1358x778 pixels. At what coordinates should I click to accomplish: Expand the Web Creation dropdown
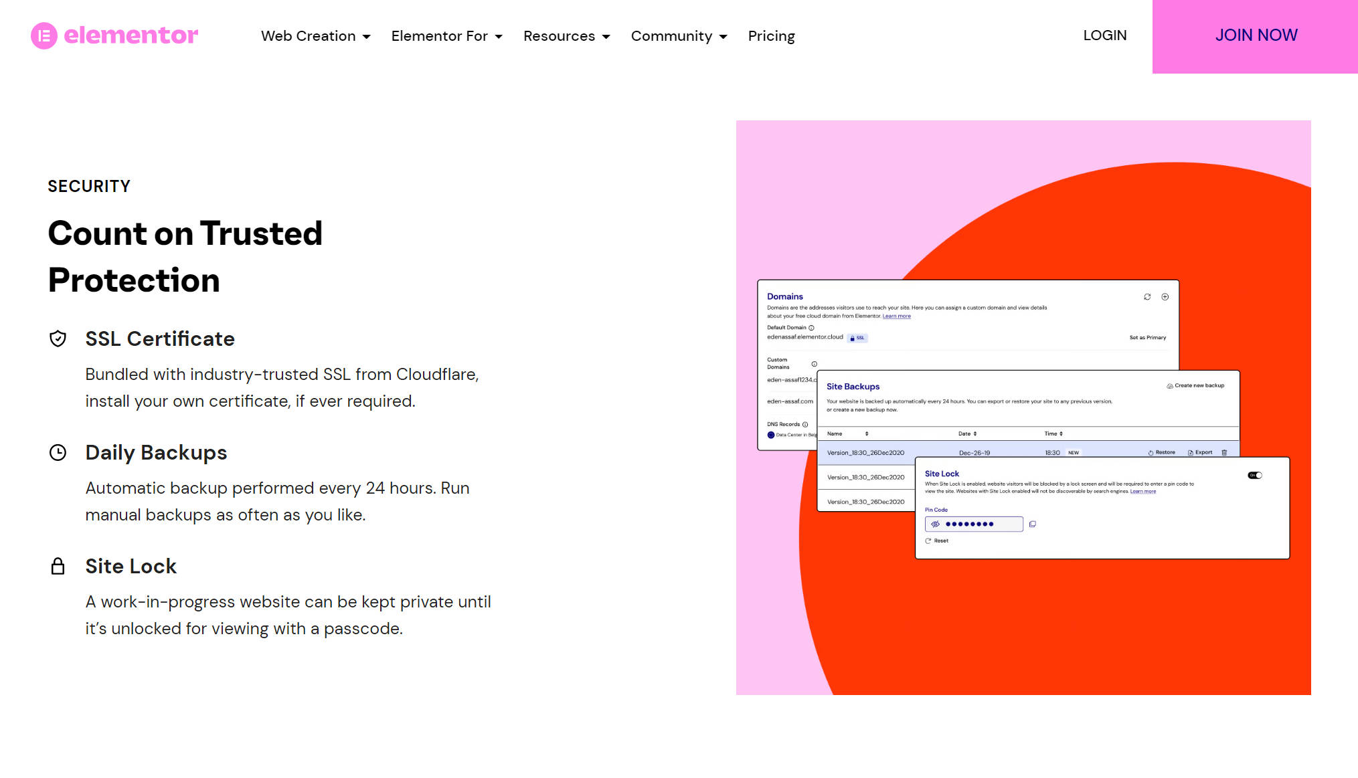(315, 36)
